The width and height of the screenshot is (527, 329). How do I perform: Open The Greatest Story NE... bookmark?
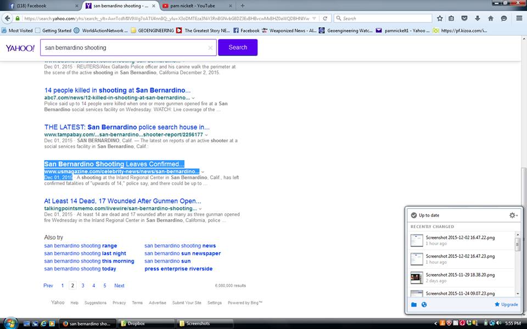click(x=203, y=31)
